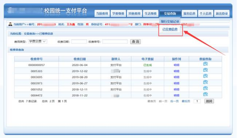Click the 退出登录 logout tab

click(222, 14)
